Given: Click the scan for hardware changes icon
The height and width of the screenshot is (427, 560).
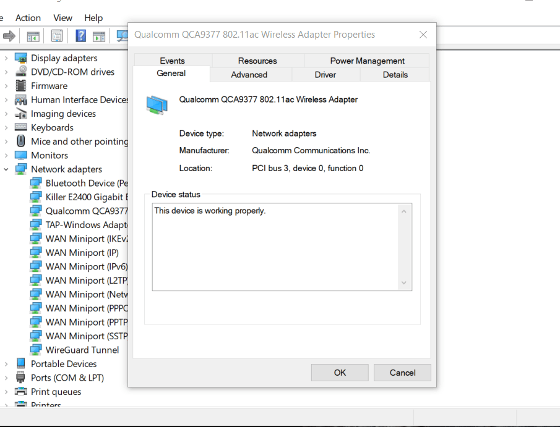Looking at the screenshot, I should pyautogui.click(x=123, y=36).
